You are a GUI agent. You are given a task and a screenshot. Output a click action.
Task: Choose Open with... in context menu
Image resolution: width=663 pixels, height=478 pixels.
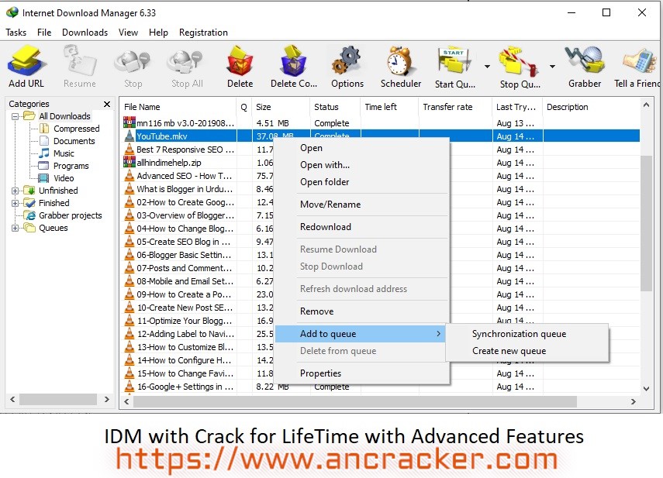[325, 165]
